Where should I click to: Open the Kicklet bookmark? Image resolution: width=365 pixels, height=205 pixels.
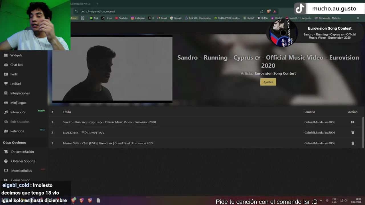click(x=249, y=18)
